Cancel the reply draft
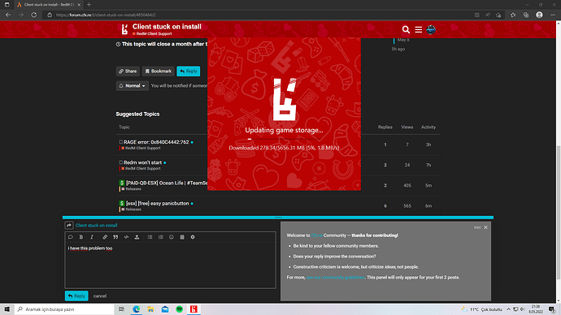 coord(100,296)
